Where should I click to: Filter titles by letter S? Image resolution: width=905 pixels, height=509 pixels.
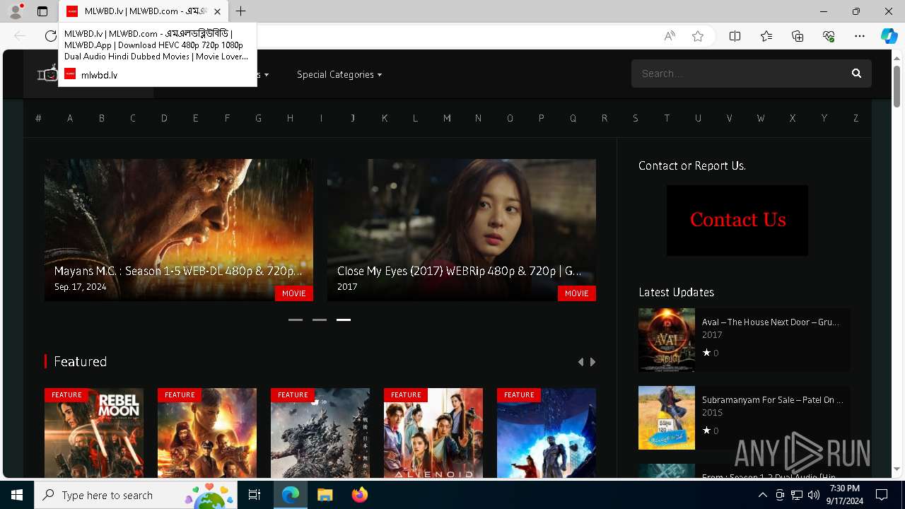(636, 118)
